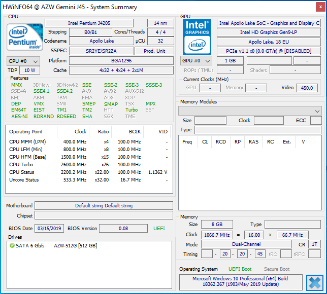Select the CPU HFM (Base) row
The width and height of the screenshot is (327, 294).
click(x=89, y=157)
